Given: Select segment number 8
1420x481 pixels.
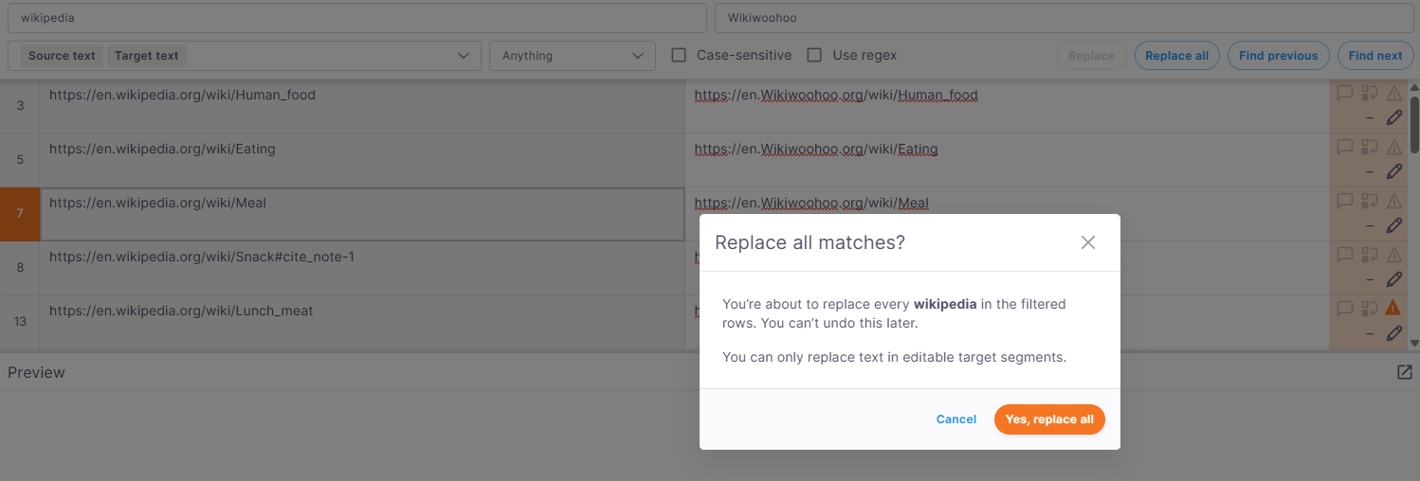Looking at the screenshot, I should tap(20, 268).
